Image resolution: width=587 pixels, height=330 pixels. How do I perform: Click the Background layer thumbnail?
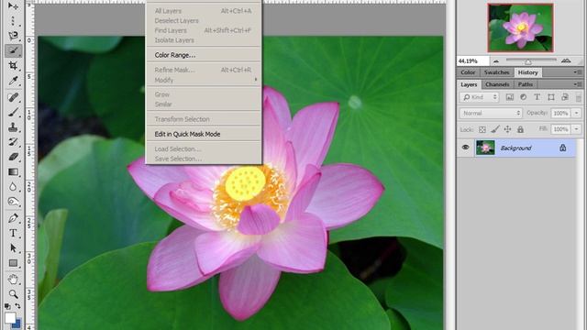pos(485,148)
